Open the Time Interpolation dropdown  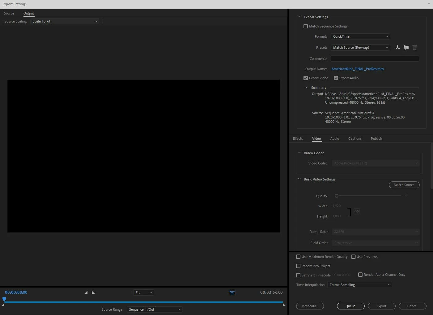point(359,285)
